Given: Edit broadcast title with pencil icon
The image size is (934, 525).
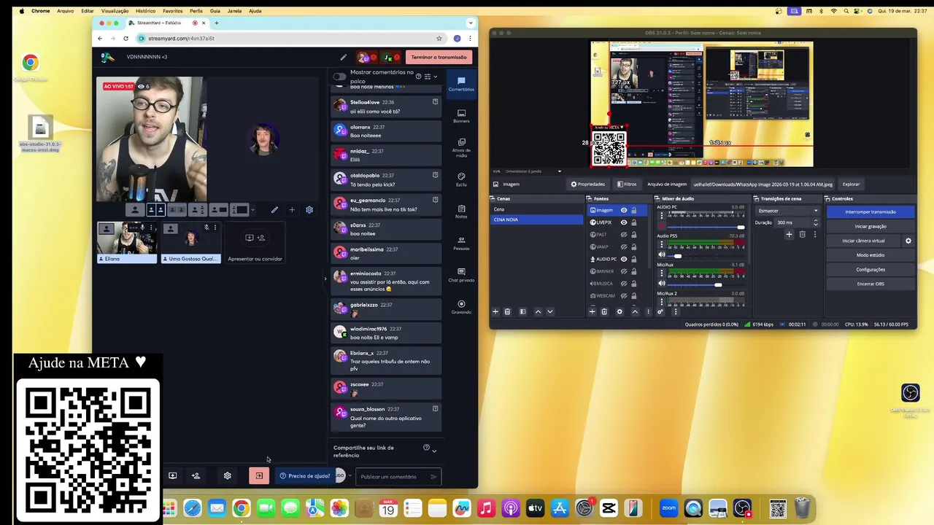Looking at the screenshot, I should pyautogui.click(x=343, y=57).
